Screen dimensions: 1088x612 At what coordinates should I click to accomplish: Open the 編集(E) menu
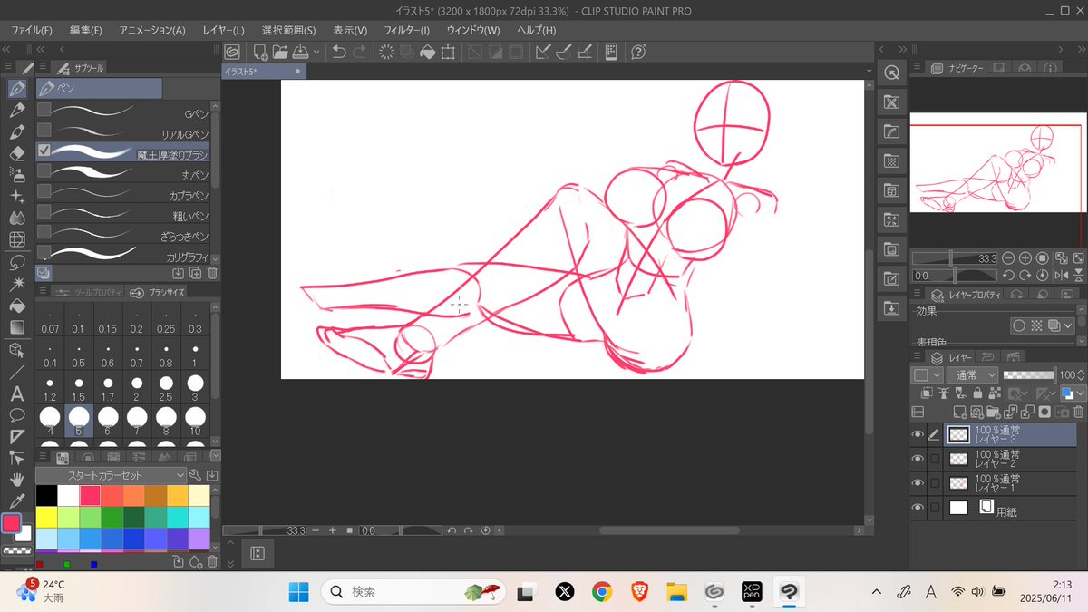(x=86, y=30)
